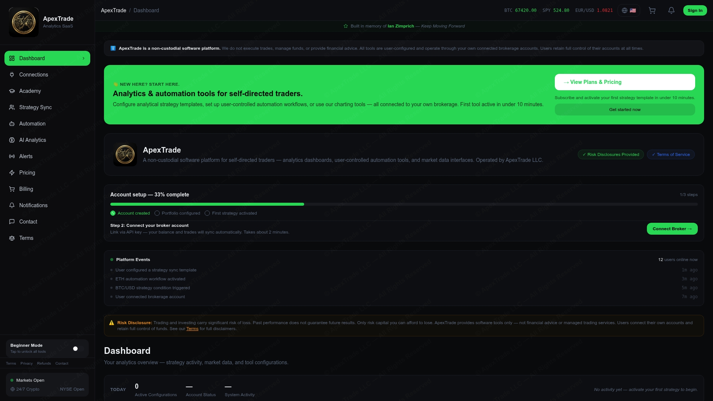Click Active Configurations stat
Image resolution: width=713 pixels, height=401 pixels.
(156, 389)
